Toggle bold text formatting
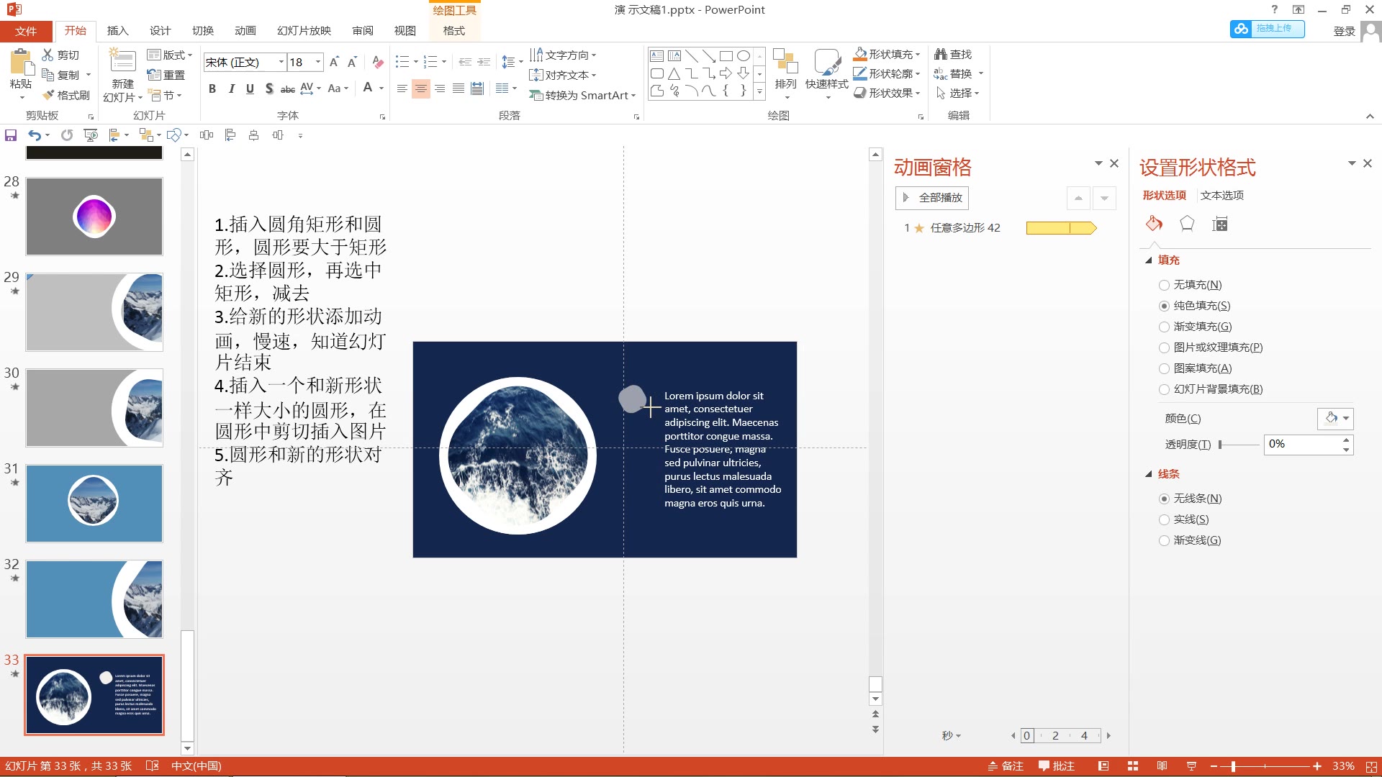Viewport: 1382px width, 777px height. pyautogui.click(x=212, y=88)
